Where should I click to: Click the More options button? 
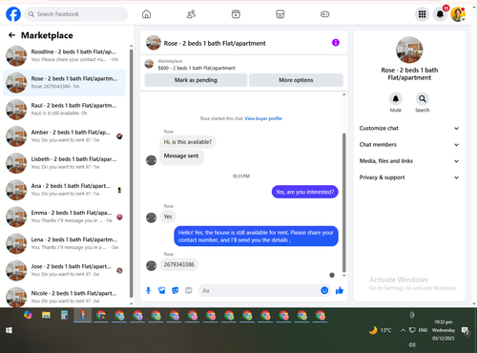(296, 80)
